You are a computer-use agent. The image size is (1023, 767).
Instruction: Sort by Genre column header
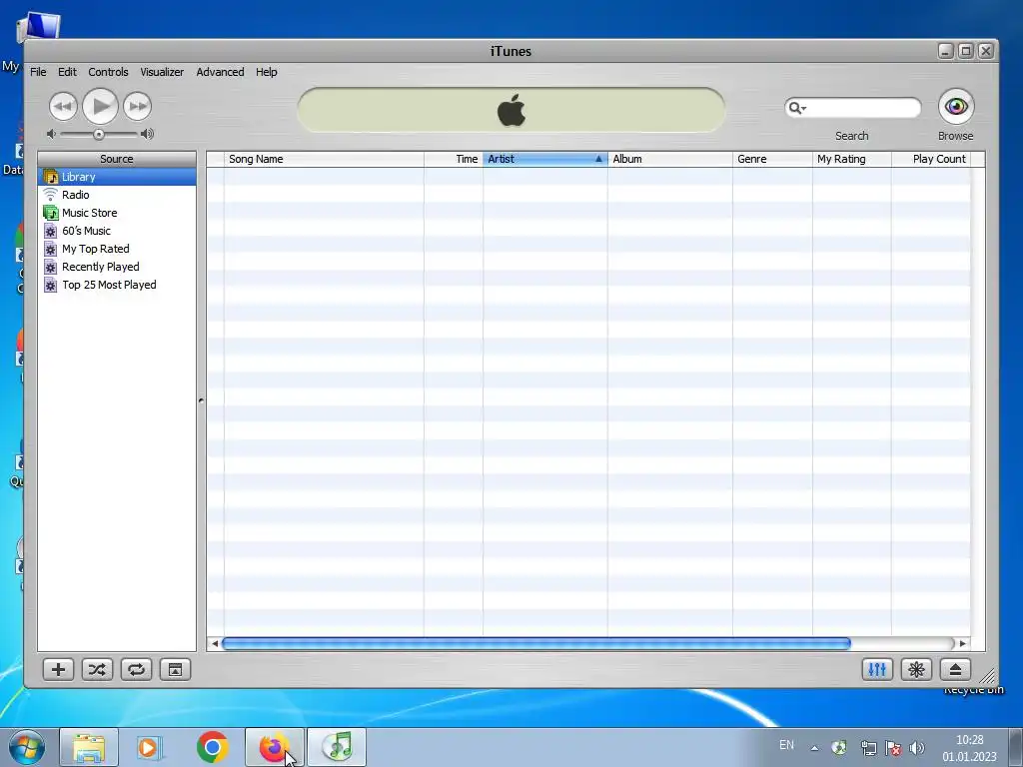coord(772,159)
